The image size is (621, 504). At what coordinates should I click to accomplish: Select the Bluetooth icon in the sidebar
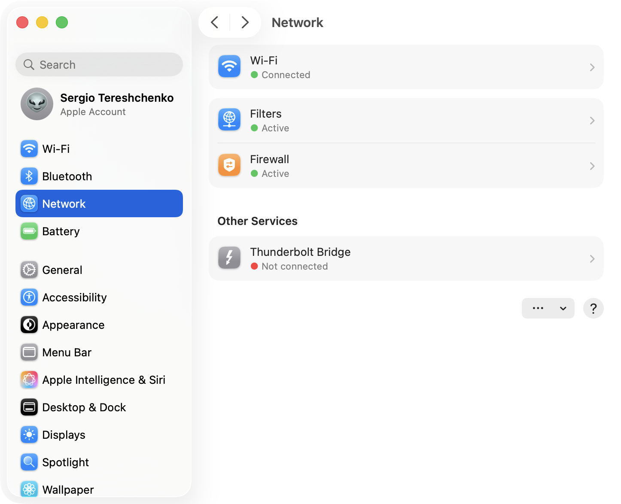[29, 176]
